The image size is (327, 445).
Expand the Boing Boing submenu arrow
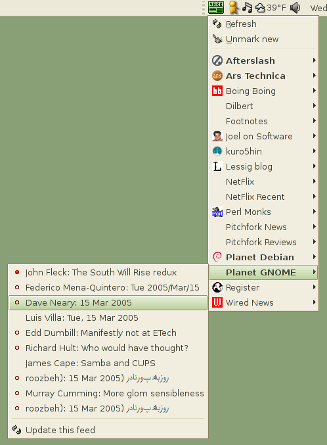coord(315,91)
